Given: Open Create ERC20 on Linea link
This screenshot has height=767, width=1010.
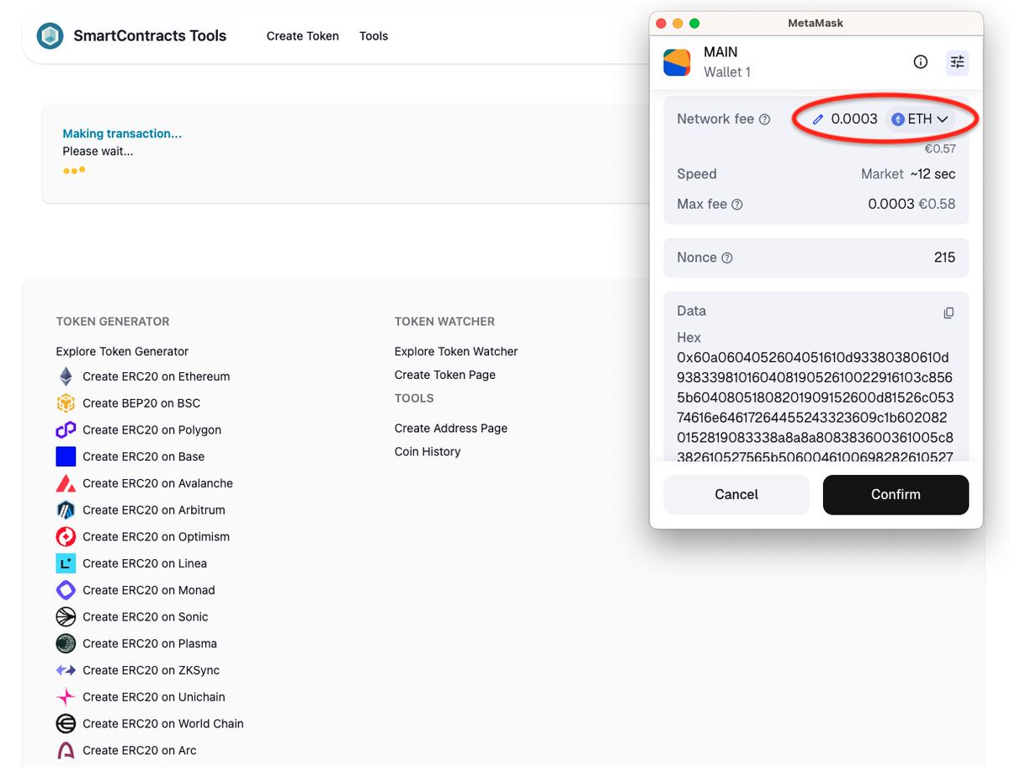Looking at the screenshot, I should (x=145, y=563).
